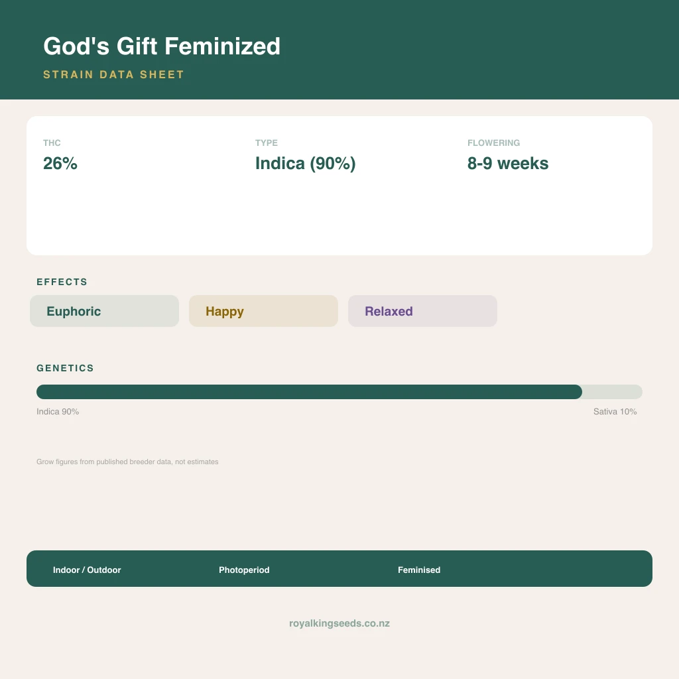The width and height of the screenshot is (679, 679).
Task: Select Indoor / Outdoor in bottom bar
Action: coord(87,570)
